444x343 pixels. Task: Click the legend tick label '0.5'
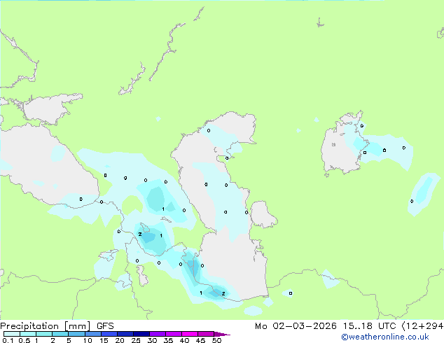[25, 340]
